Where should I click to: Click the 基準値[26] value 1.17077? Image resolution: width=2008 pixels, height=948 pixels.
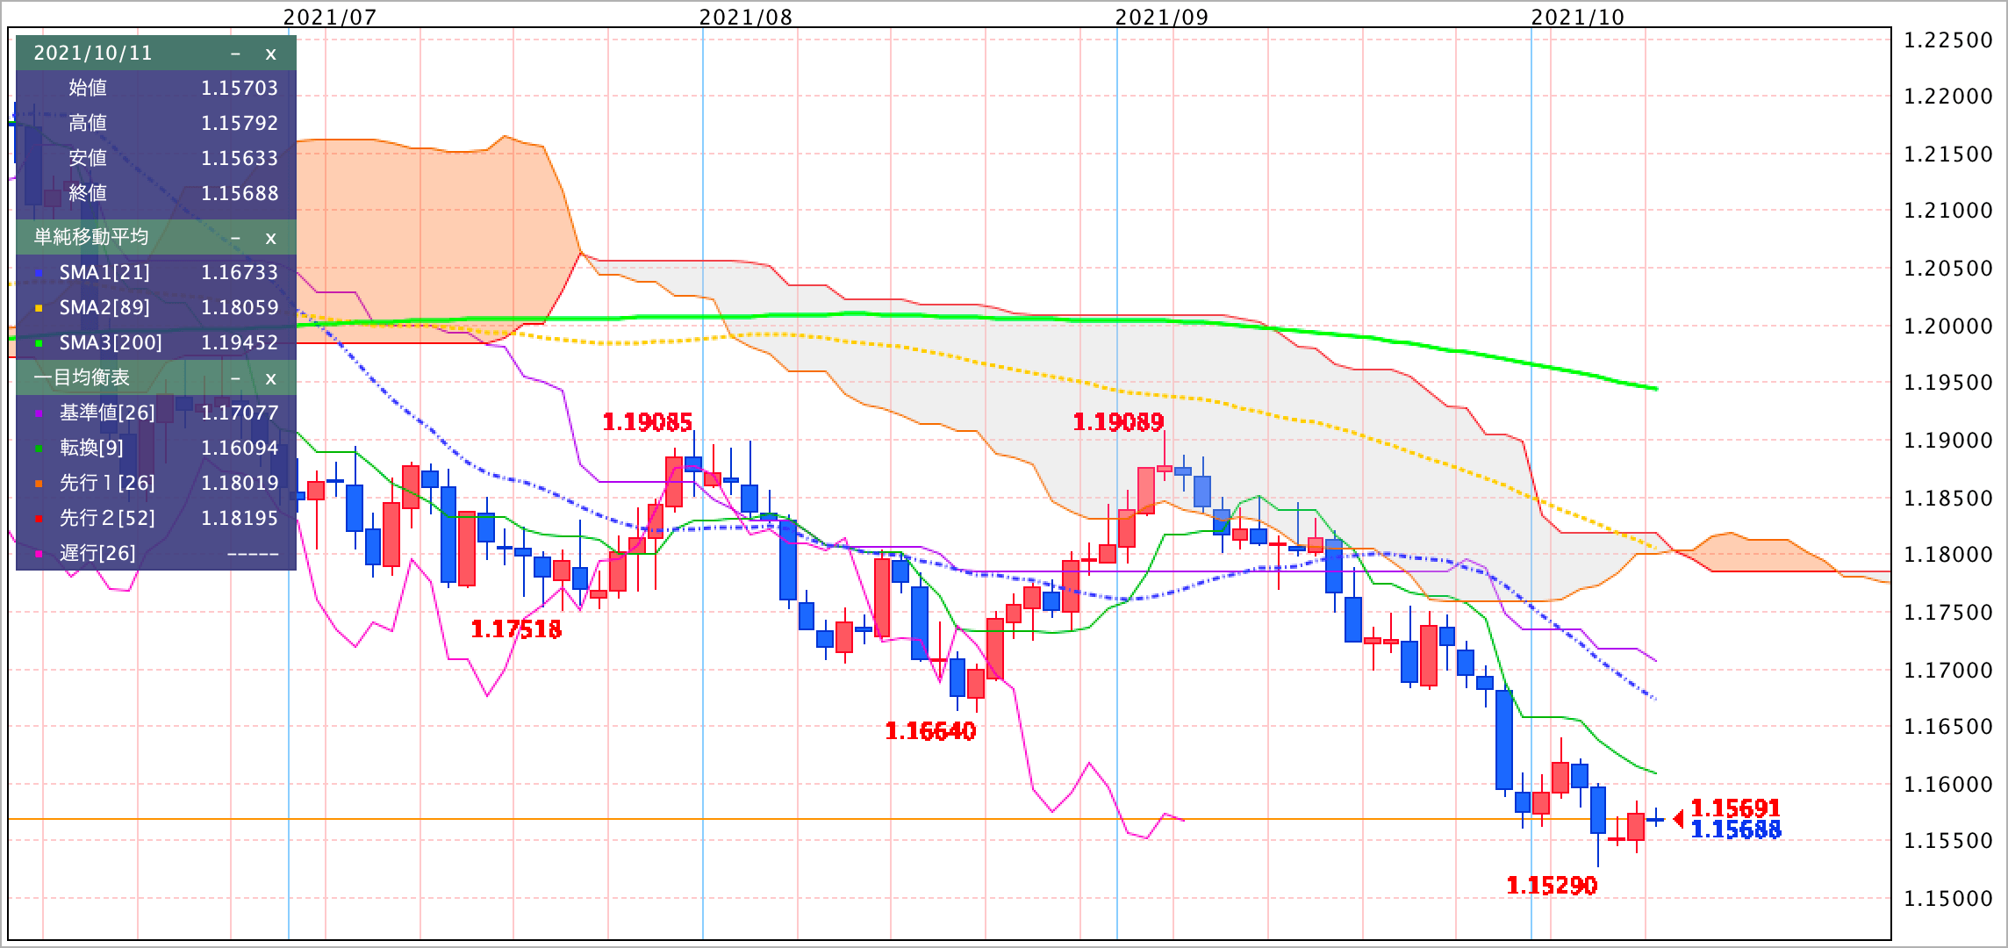click(240, 413)
